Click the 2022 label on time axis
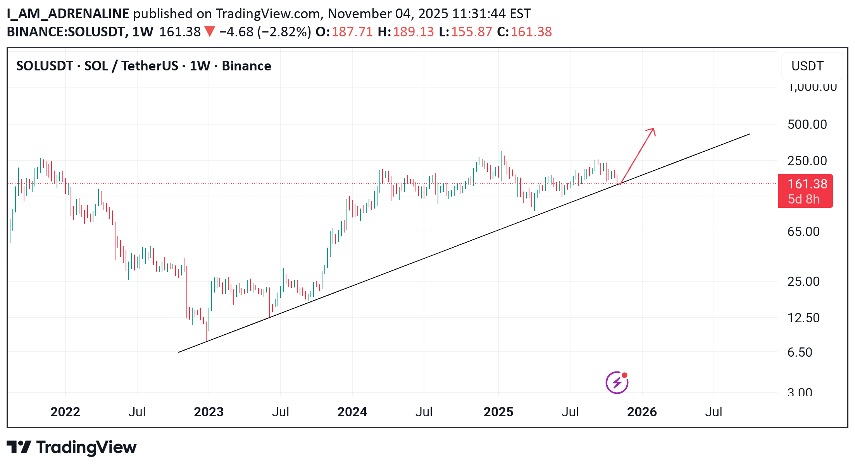The width and height of the screenshot is (855, 467). 65,412
